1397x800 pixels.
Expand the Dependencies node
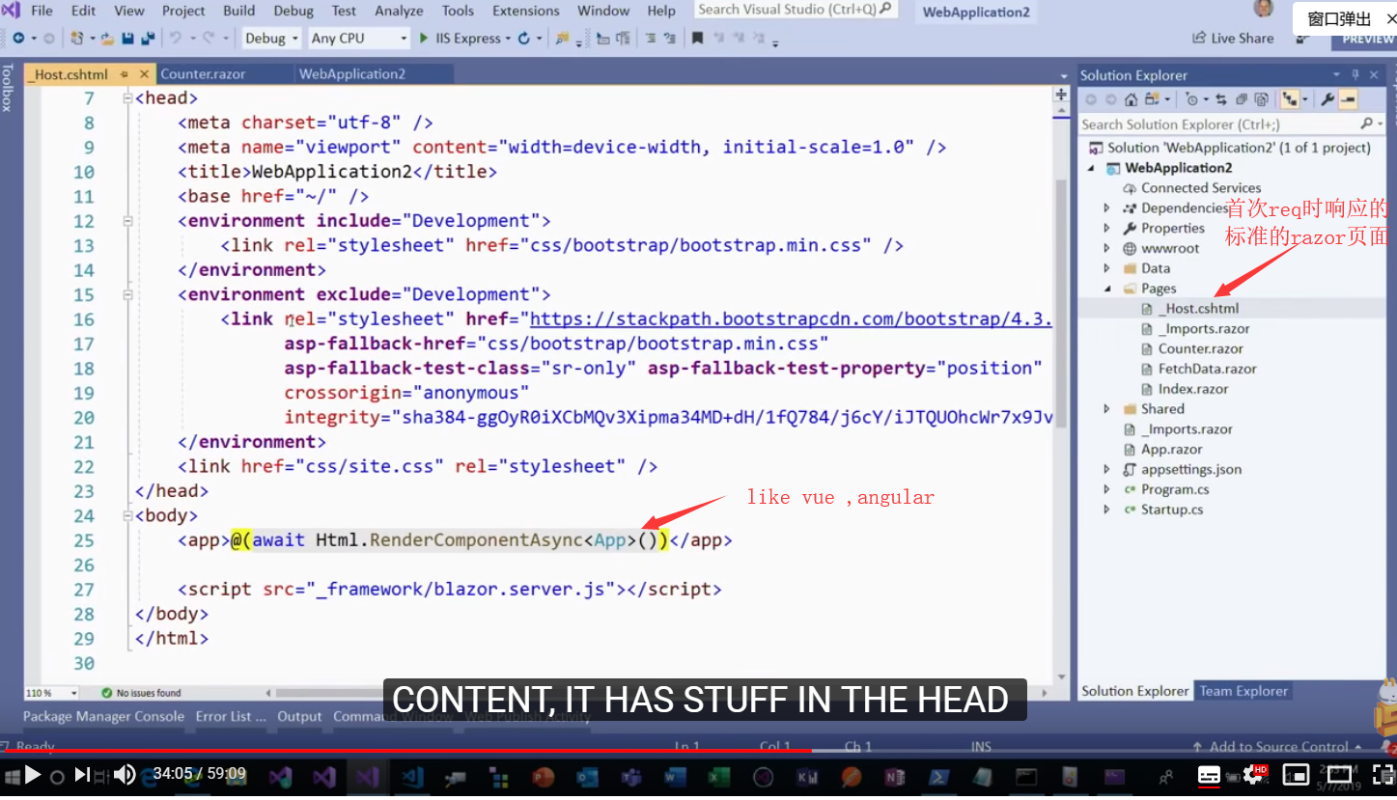tap(1106, 208)
